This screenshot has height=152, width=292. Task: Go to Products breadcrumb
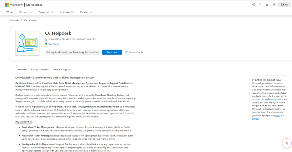pyautogui.click(x=15, y=20)
